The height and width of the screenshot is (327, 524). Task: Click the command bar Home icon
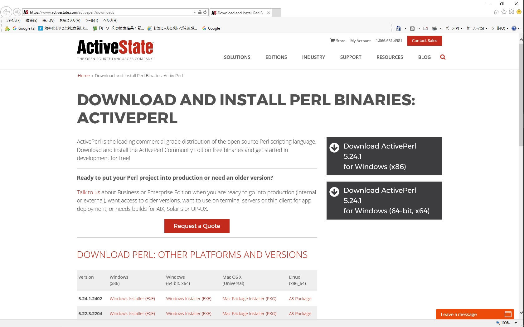[x=398, y=28]
